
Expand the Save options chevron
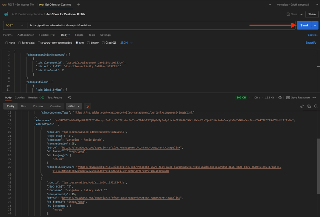tap(301, 14)
